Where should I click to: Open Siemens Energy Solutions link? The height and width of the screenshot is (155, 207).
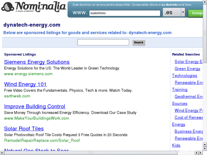pos(37,62)
